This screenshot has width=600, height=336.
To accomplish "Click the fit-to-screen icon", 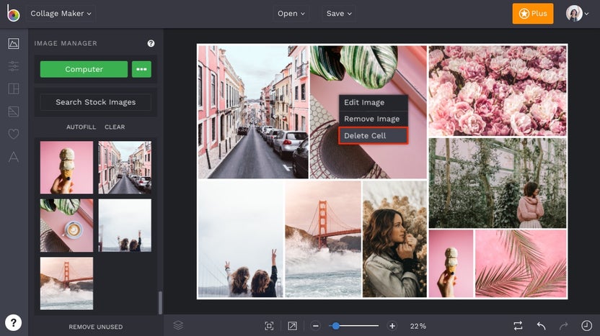I will pos(269,326).
